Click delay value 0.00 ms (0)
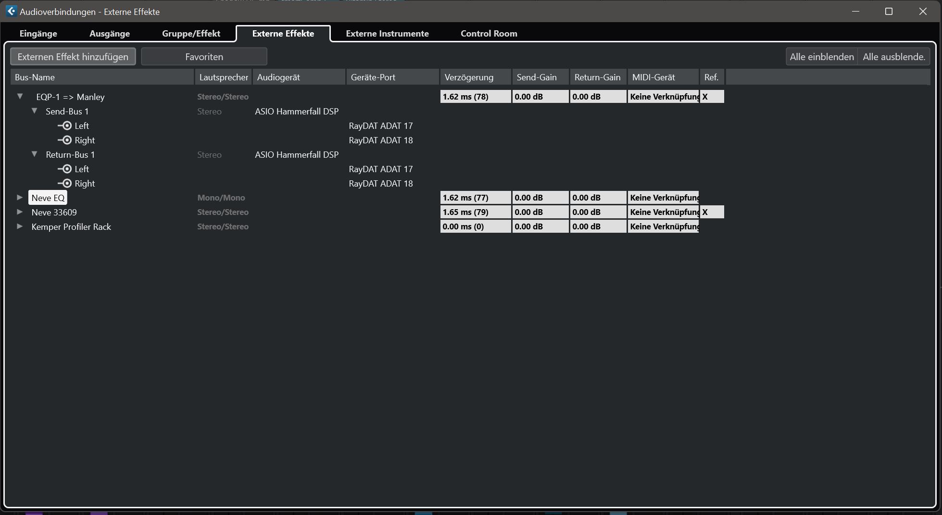The image size is (942, 515). pyautogui.click(x=476, y=226)
